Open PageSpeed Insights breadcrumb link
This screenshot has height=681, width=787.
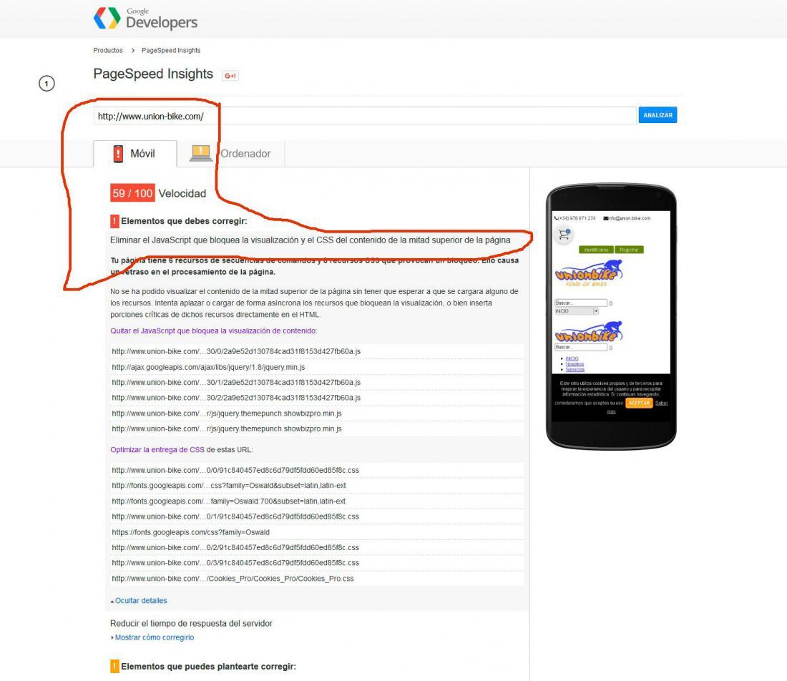pyautogui.click(x=171, y=50)
